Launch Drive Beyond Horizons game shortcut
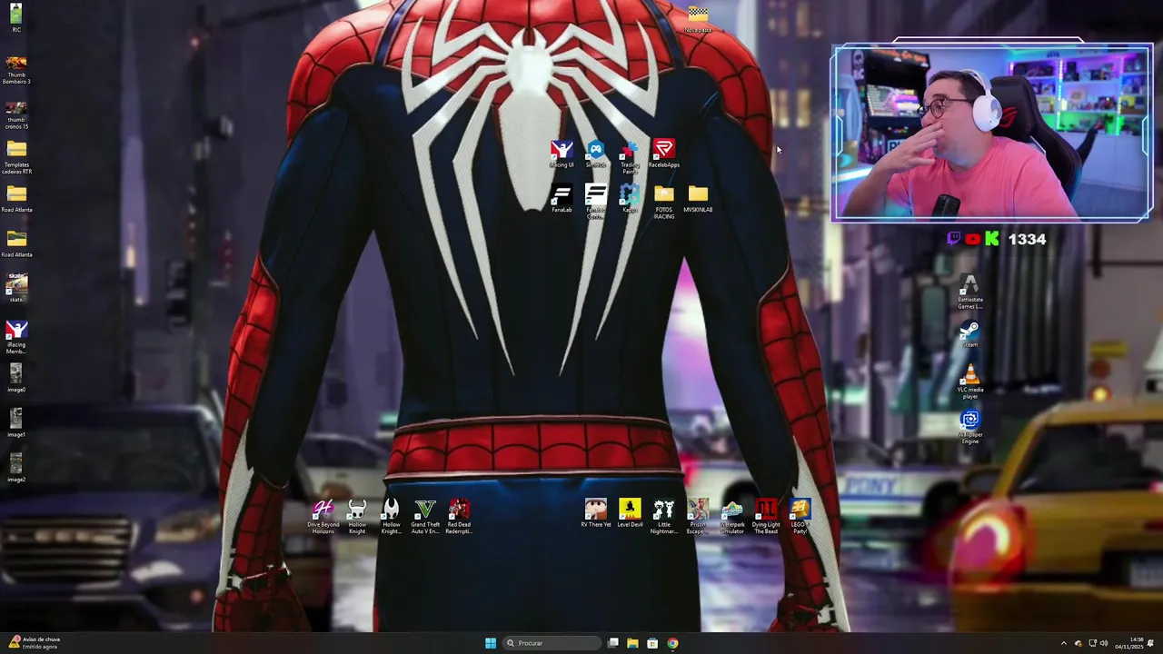 pyautogui.click(x=323, y=517)
